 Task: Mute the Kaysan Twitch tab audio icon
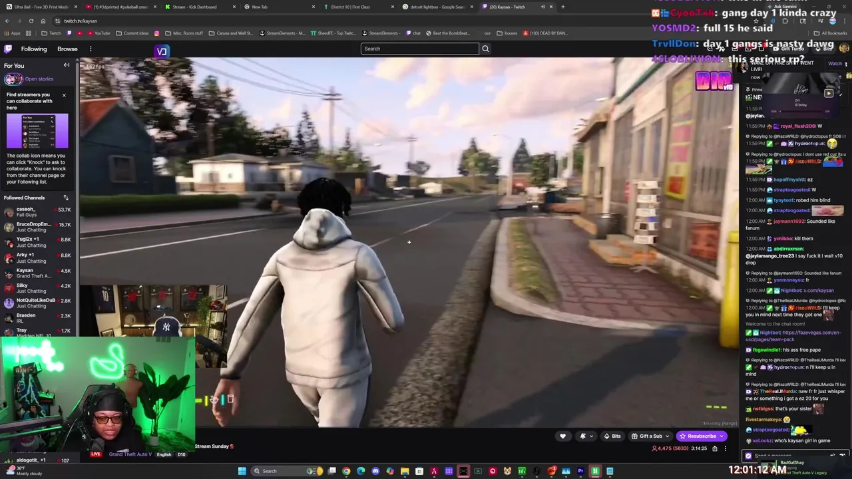(x=542, y=7)
